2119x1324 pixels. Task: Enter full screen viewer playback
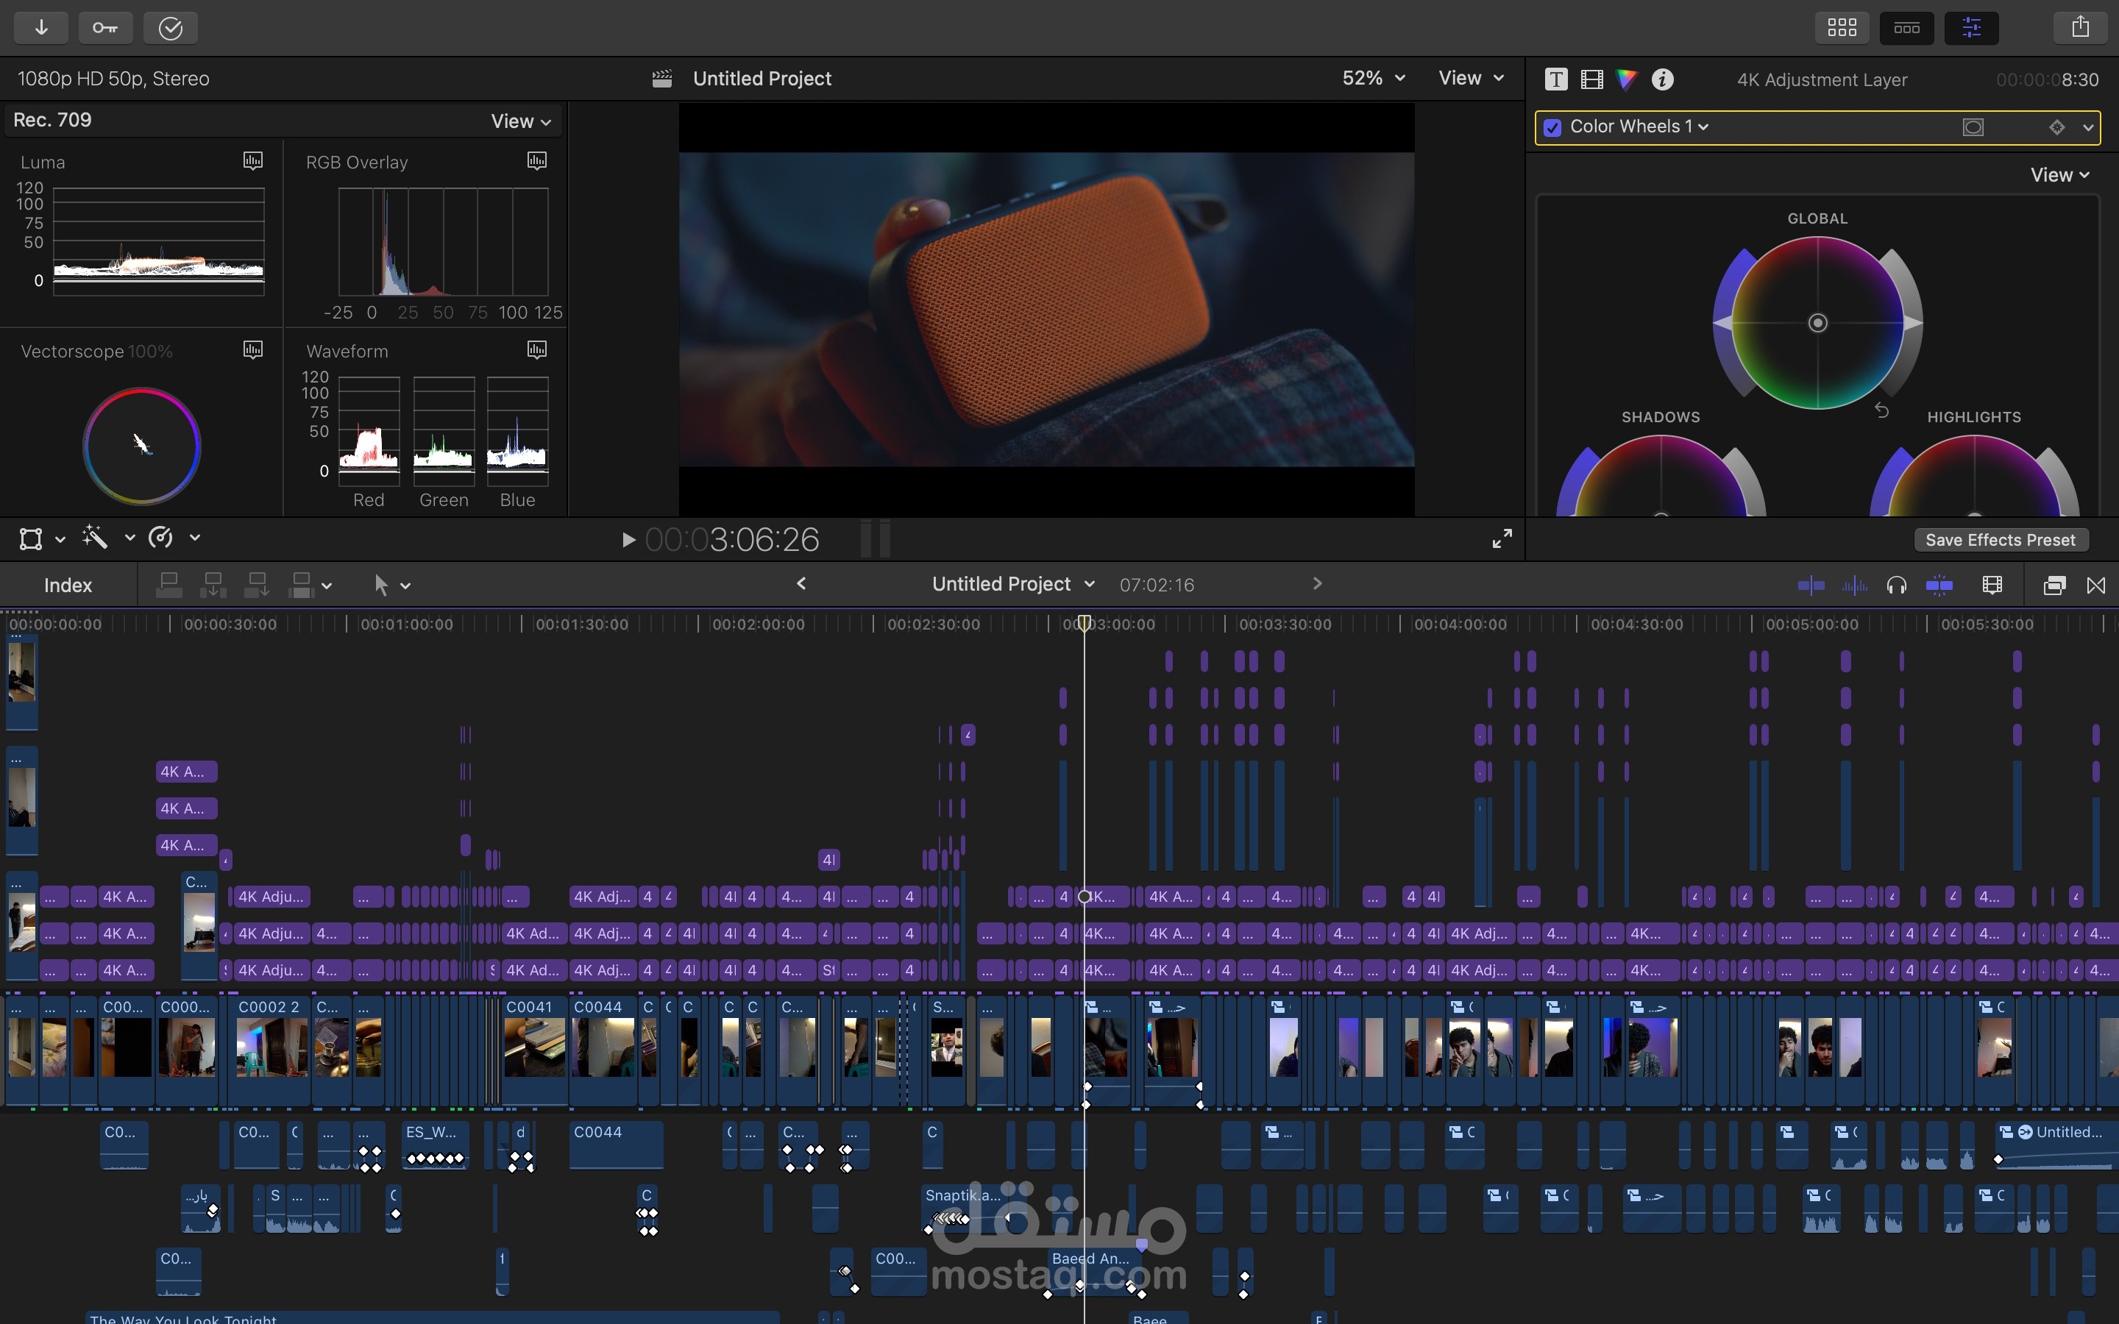pos(1502,538)
